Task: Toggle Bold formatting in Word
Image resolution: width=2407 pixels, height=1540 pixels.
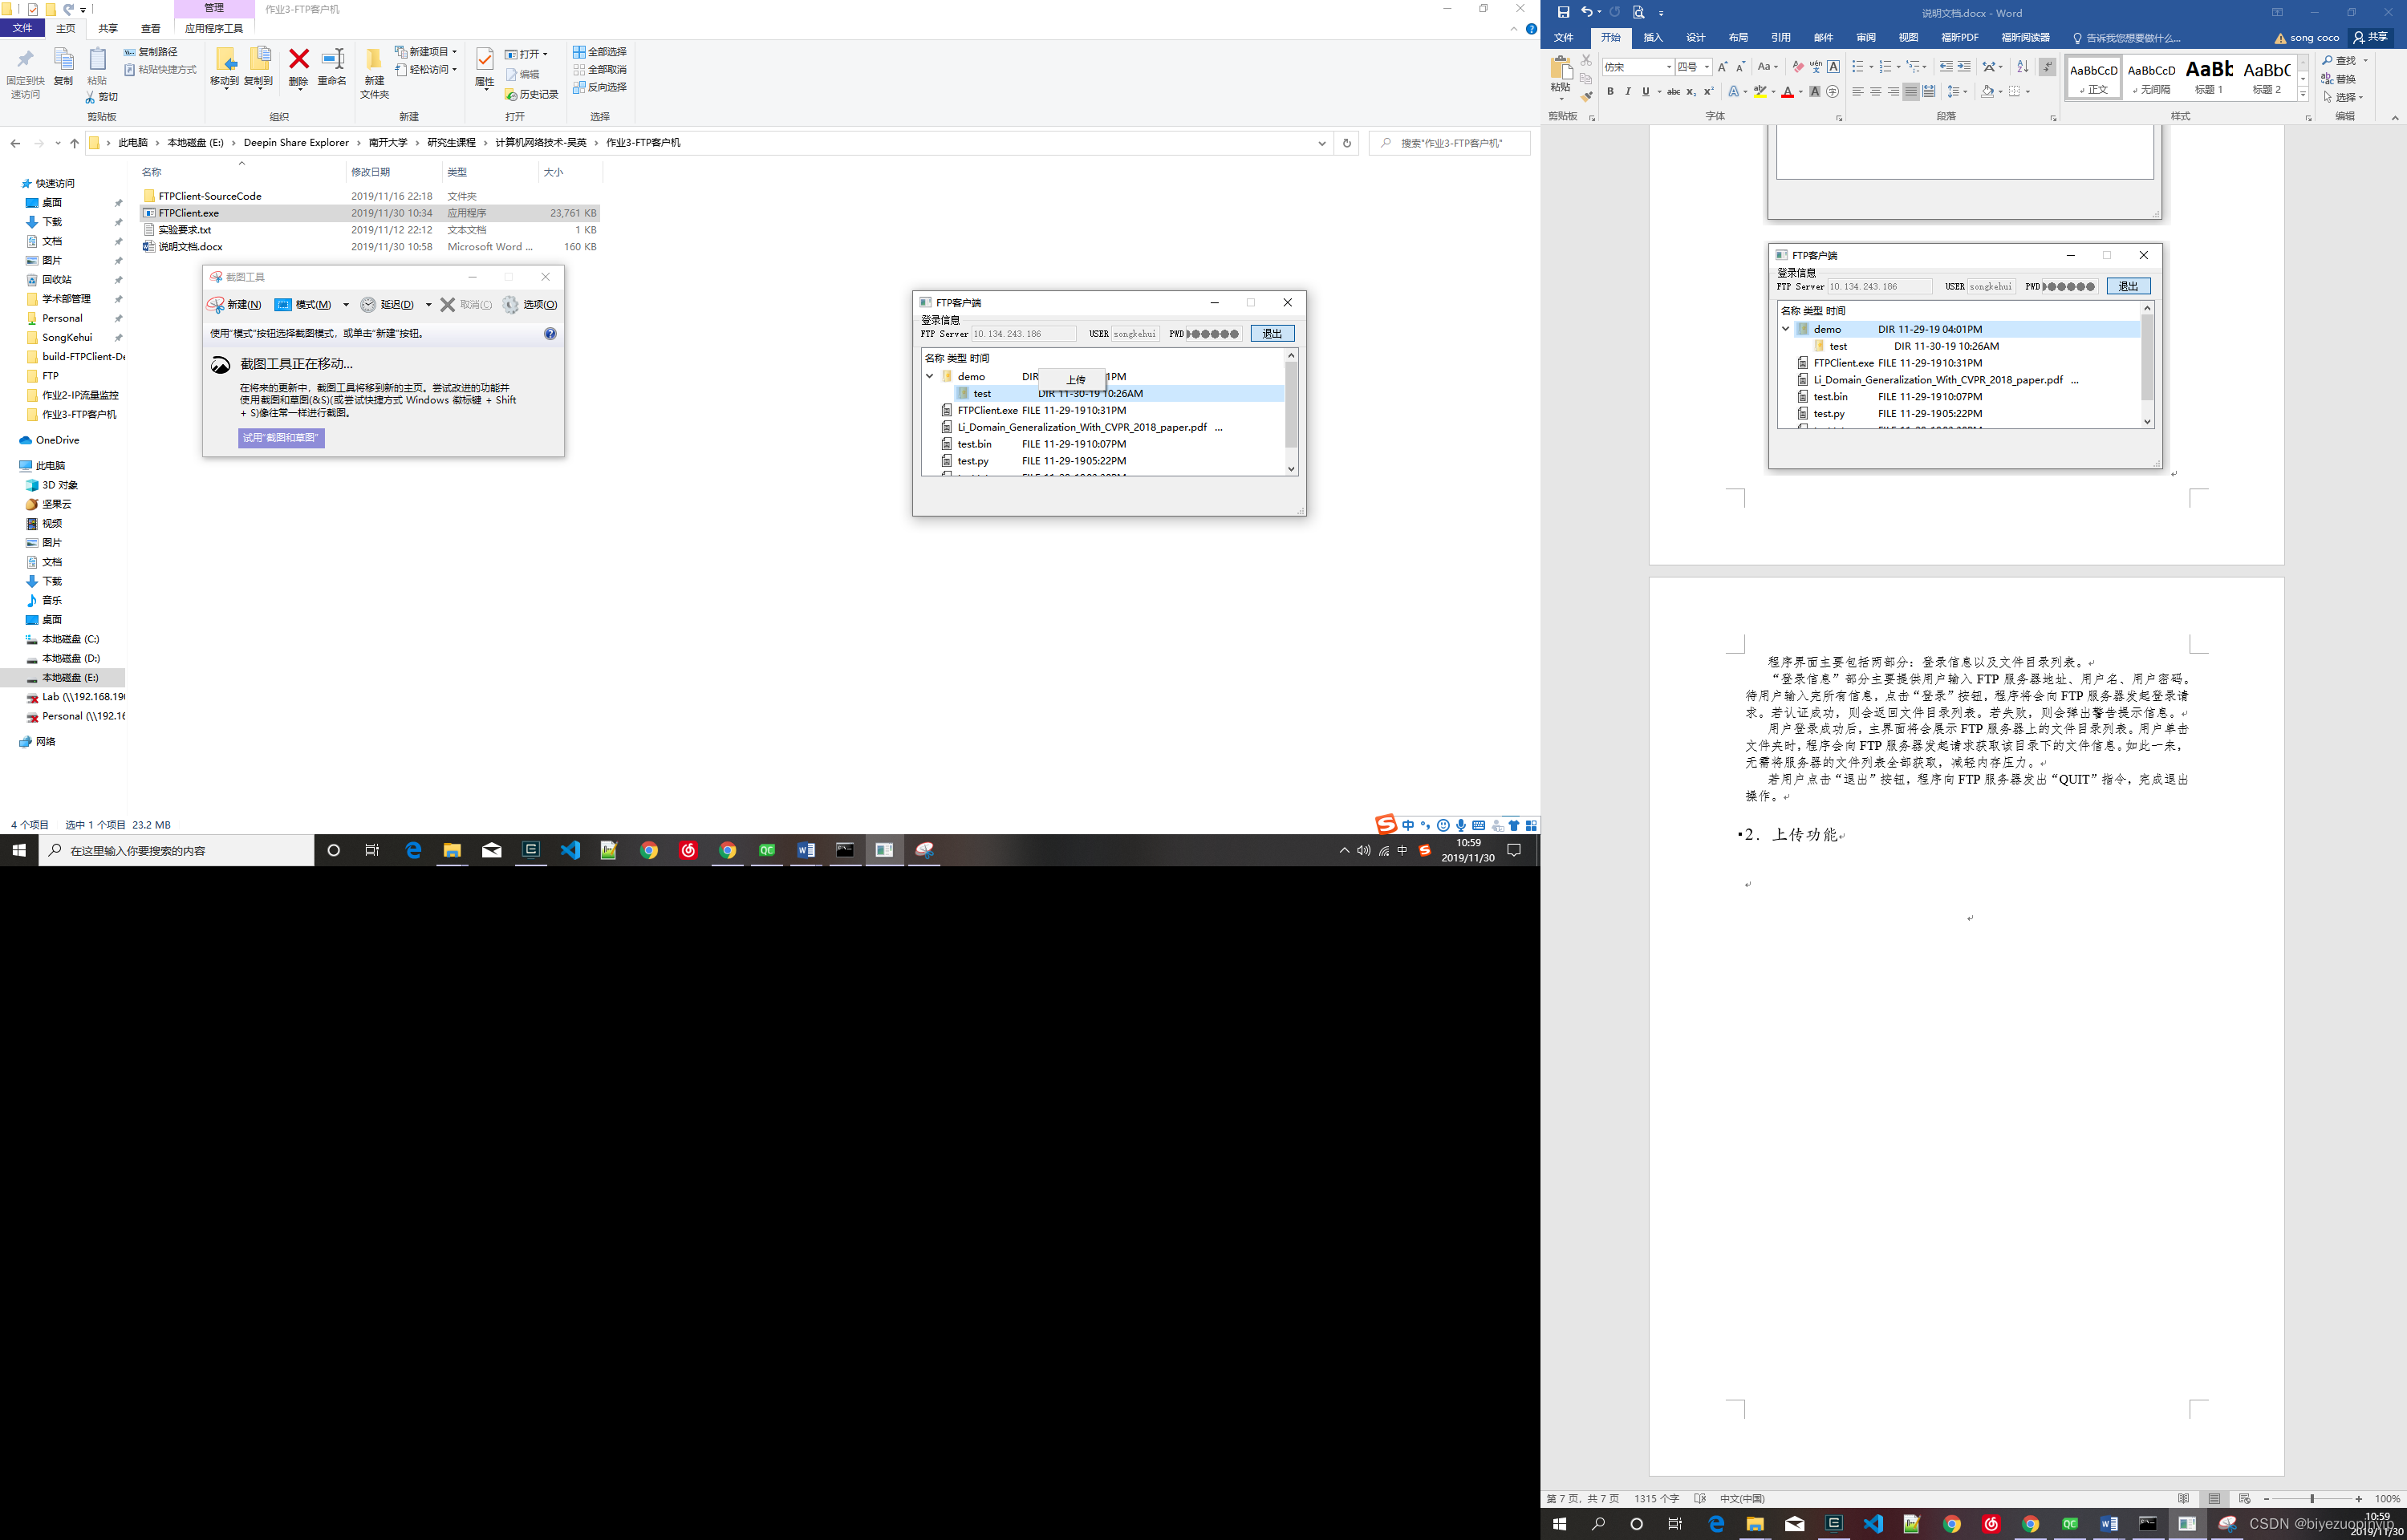Action: [x=1610, y=91]
